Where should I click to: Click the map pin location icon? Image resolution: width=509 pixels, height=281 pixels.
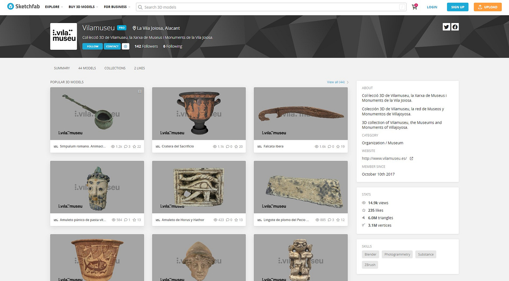134,28
